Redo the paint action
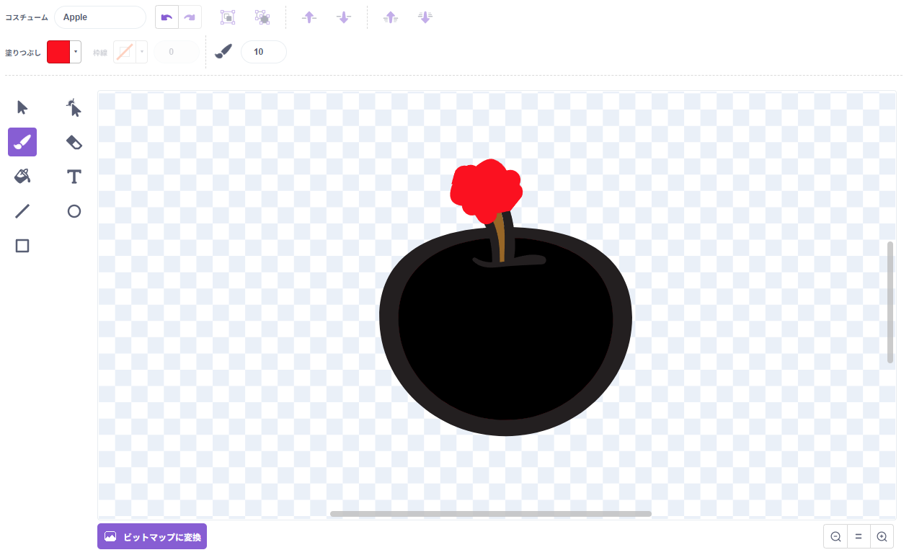 pyautogui.click(x=190, y=17)
